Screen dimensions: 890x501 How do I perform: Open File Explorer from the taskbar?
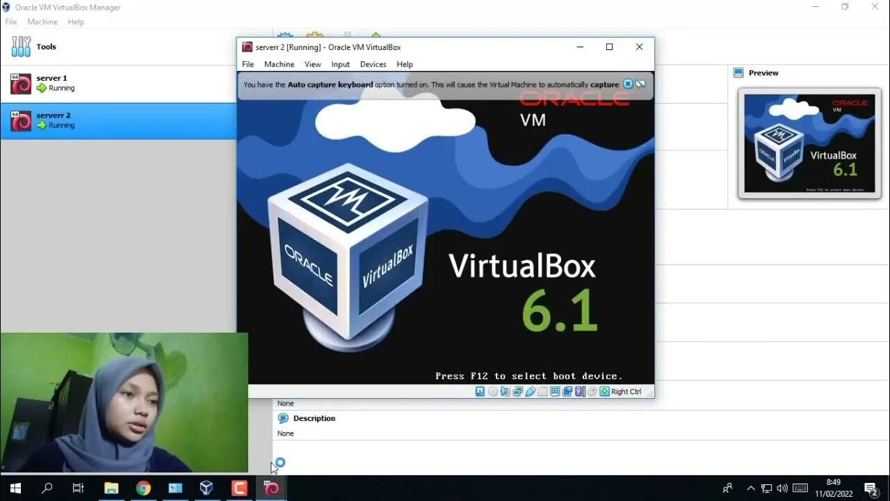pyautogui.click(x=111, y=488)
